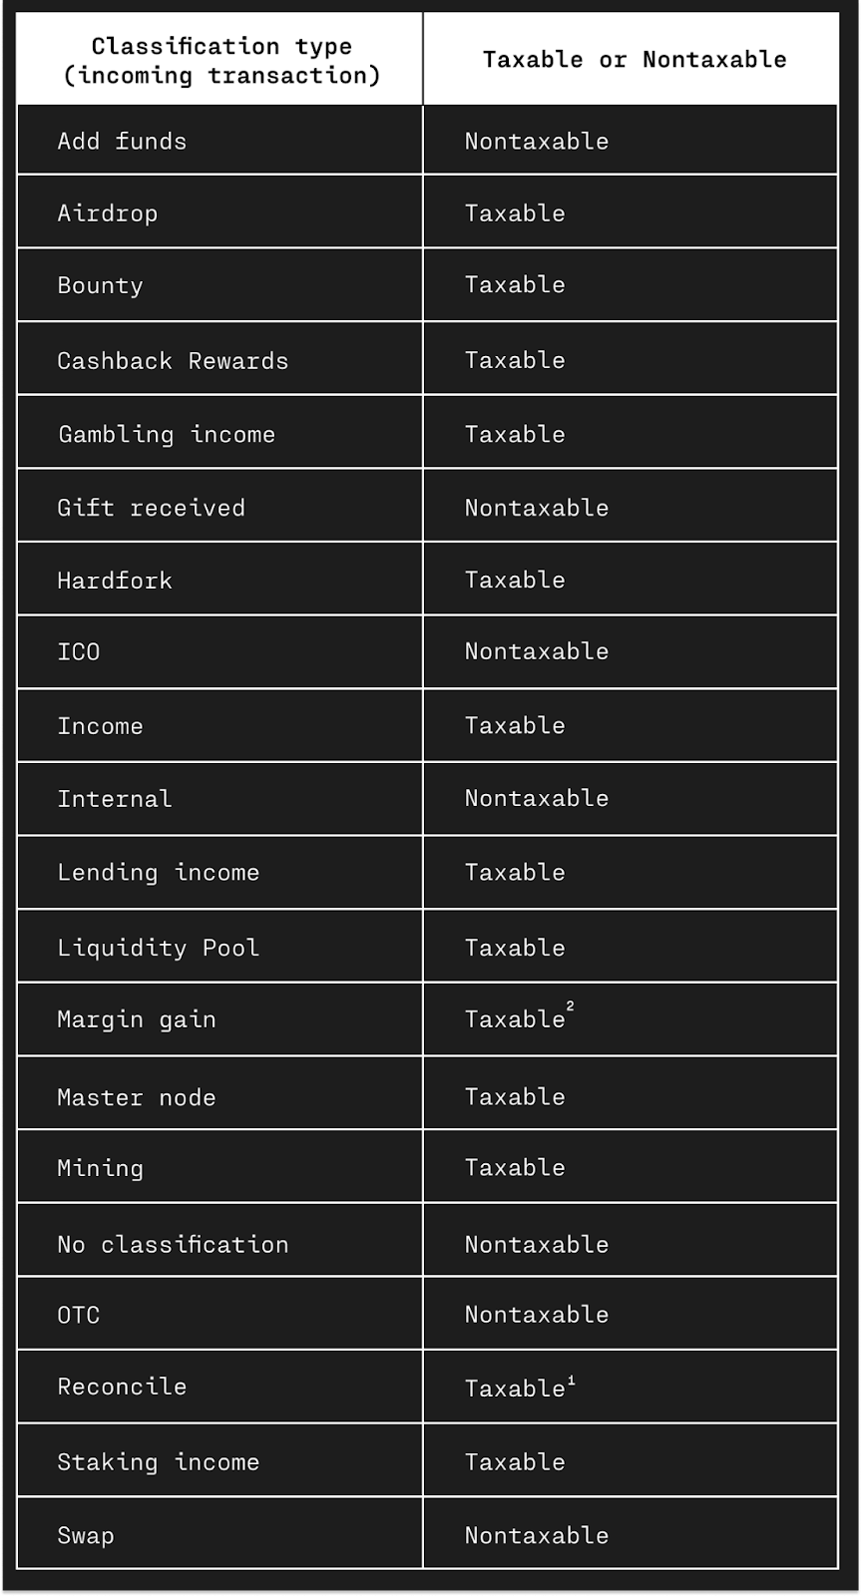Click the 'Cashback Rewards' cell
The image size is (861, 1596).
(220, 360)
